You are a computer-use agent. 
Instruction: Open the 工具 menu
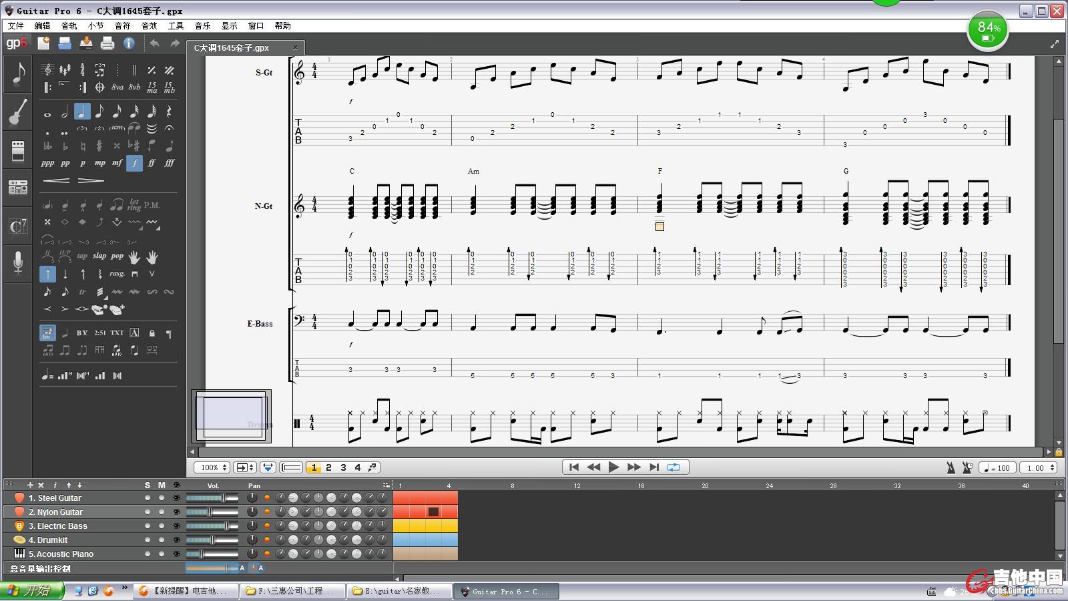coord(176,25)
